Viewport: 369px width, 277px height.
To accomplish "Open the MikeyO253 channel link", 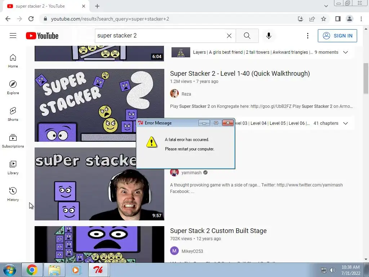I will click(x=192, y=251).
